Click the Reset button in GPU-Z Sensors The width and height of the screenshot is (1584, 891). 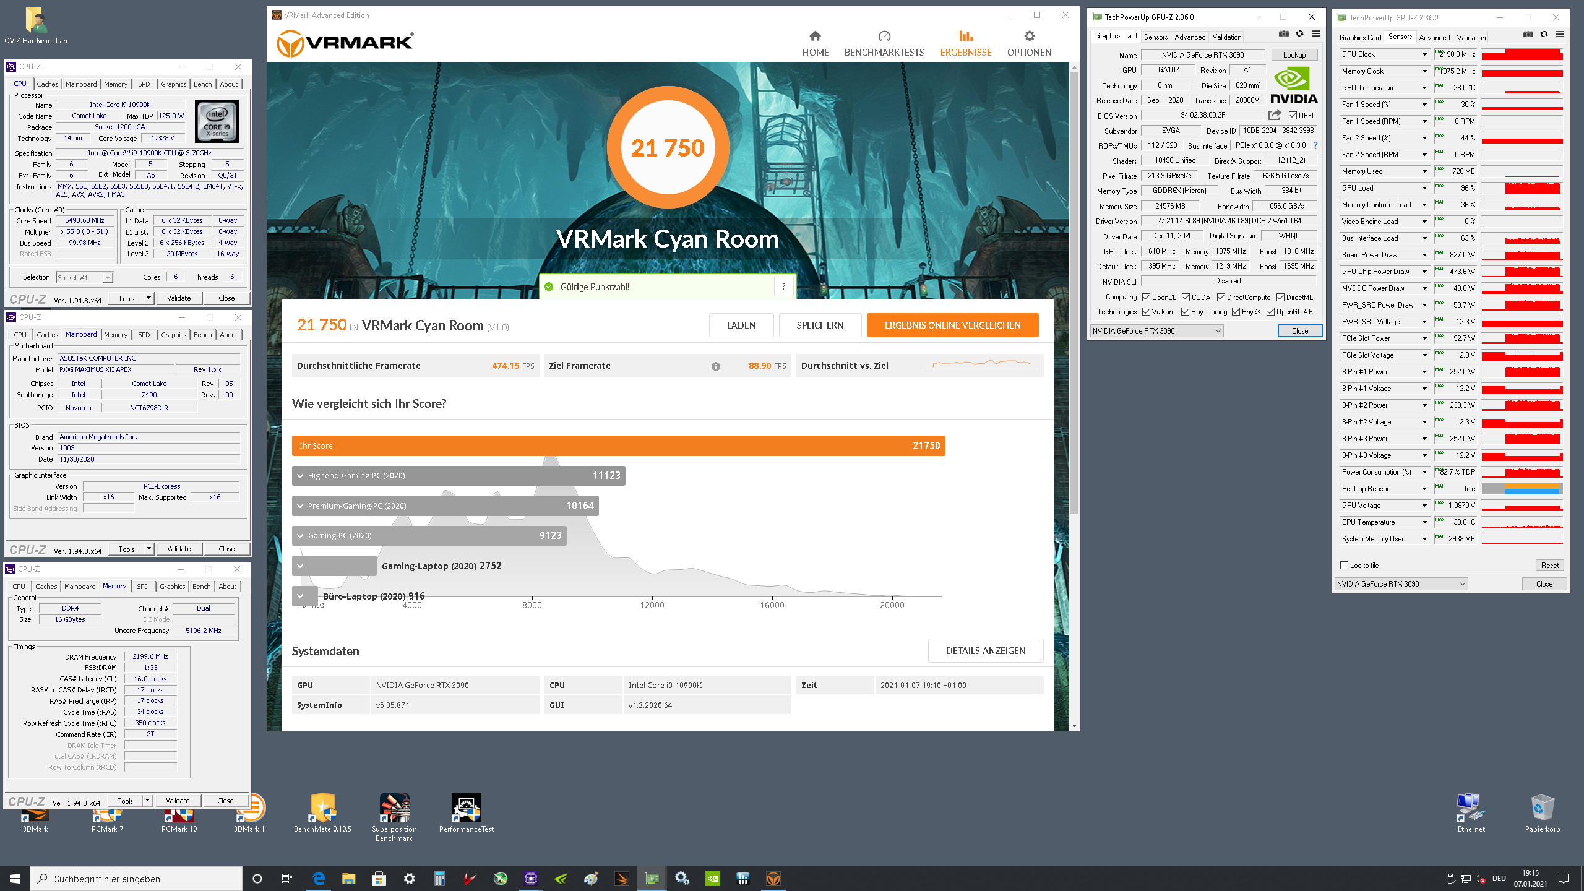click(1549, 566)
